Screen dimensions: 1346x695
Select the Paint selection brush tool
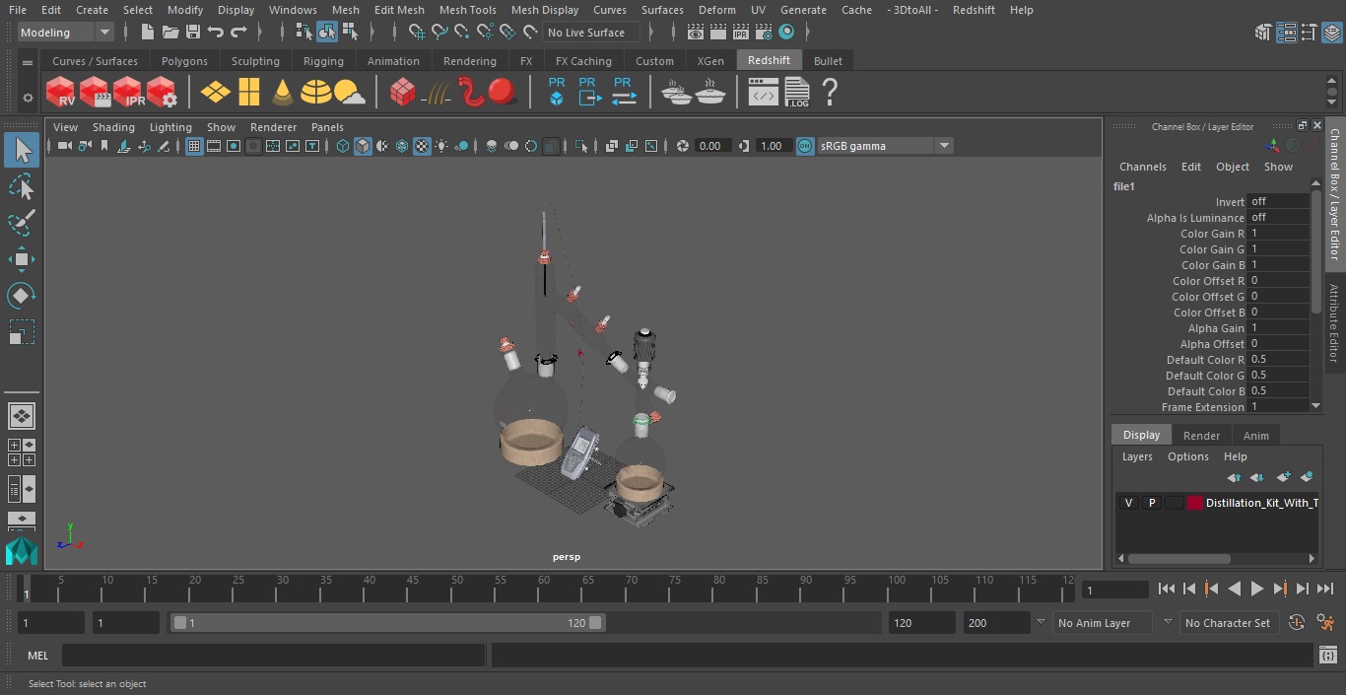[21, 223]
